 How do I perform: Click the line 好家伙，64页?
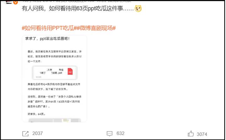pyautogui.click(x=37, y=114)
